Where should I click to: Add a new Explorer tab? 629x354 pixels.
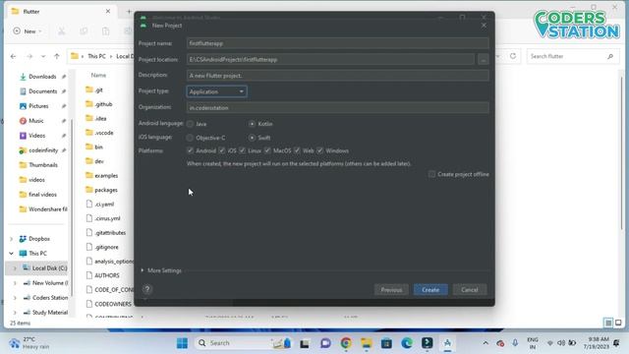129,12
